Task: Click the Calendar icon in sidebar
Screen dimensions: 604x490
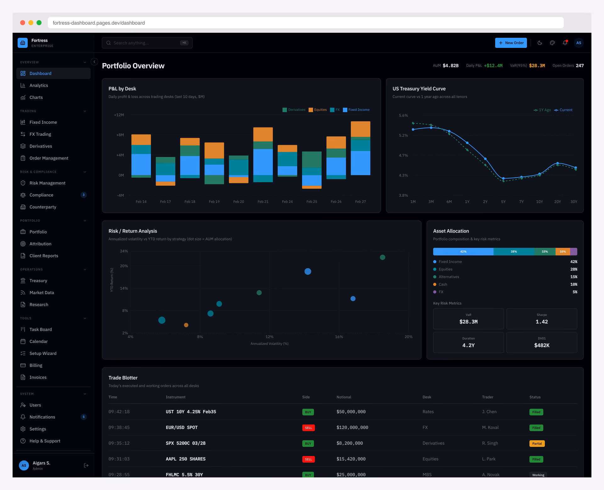Action: click(23, 341)
